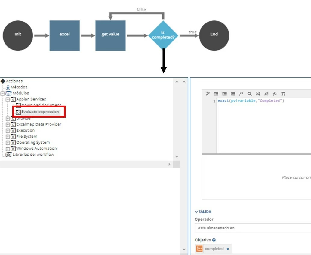The height and width of the screenshot is (255, 311).
Task: Select the get value task node
Action: (x=110, y=35)
